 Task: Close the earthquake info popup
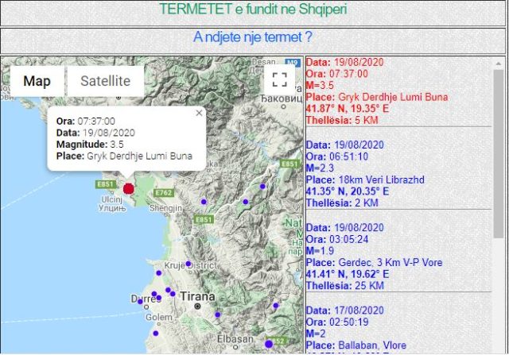pos(199,113)
